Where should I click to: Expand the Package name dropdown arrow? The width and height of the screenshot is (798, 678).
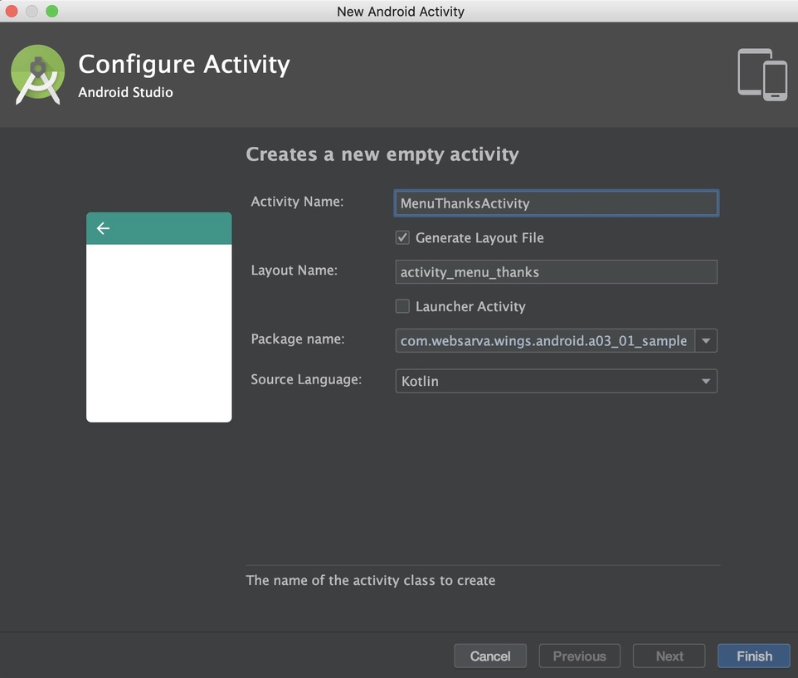point(706,340)
